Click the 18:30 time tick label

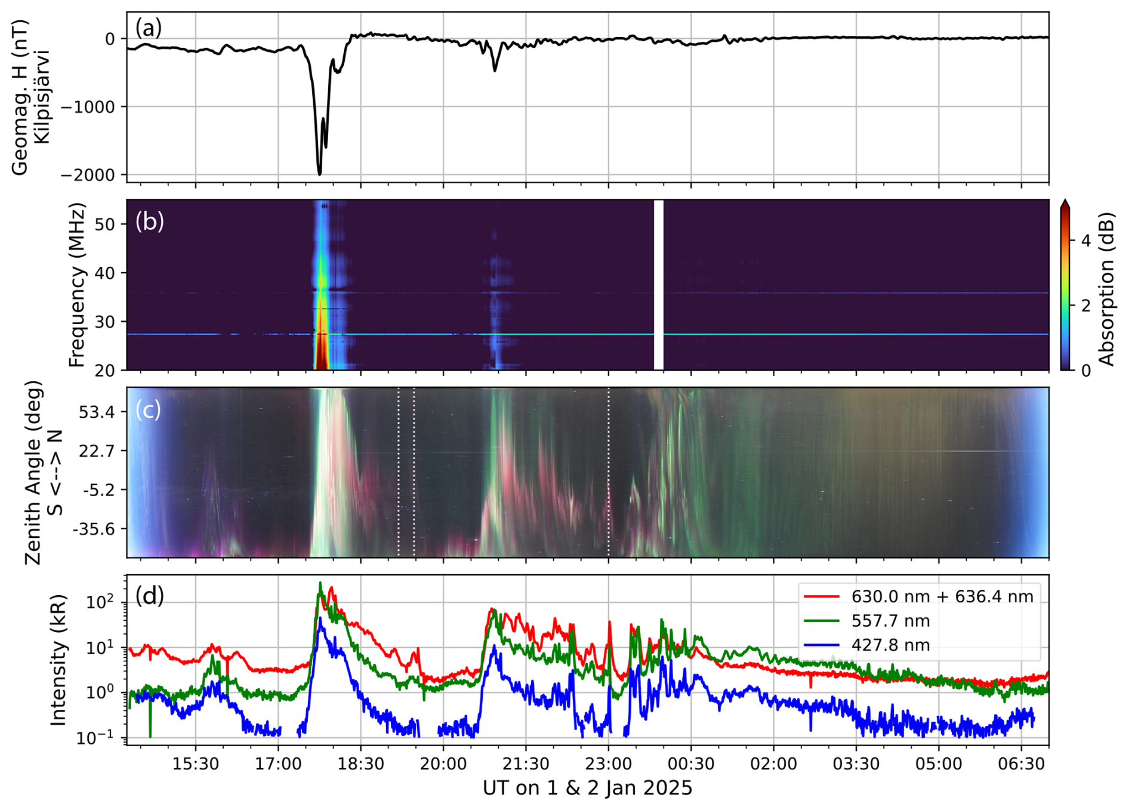[x=360, y=765]
